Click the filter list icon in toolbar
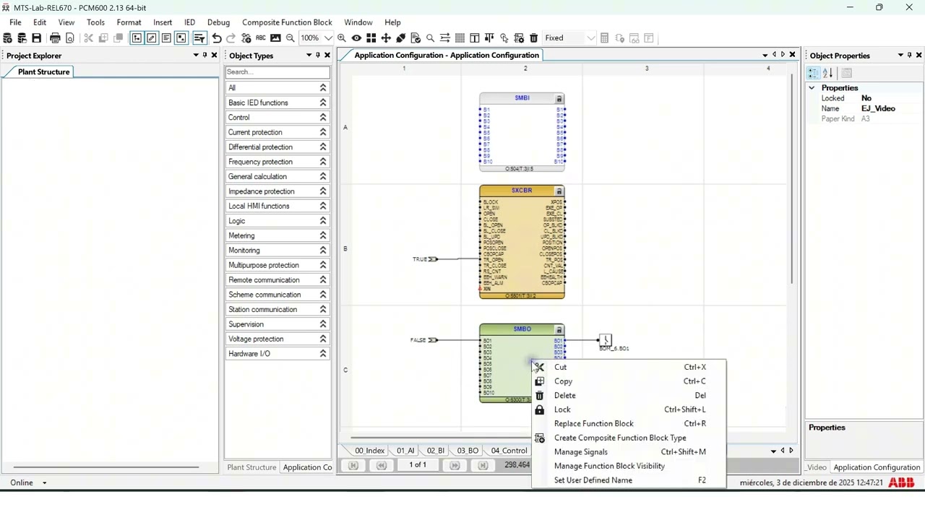 [199, 38]
